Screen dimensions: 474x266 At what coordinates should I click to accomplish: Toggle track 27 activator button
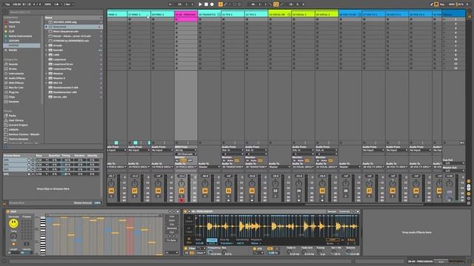click(x=135, y=191)
